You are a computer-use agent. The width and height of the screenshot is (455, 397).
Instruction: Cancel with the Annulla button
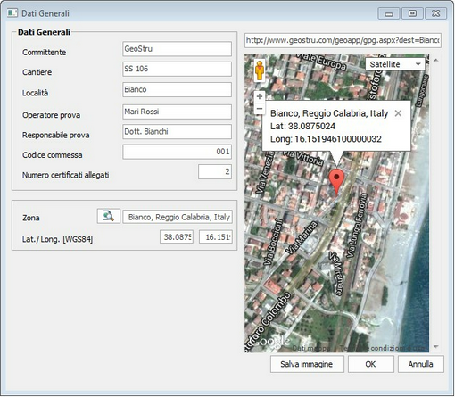tap(421, 364)
